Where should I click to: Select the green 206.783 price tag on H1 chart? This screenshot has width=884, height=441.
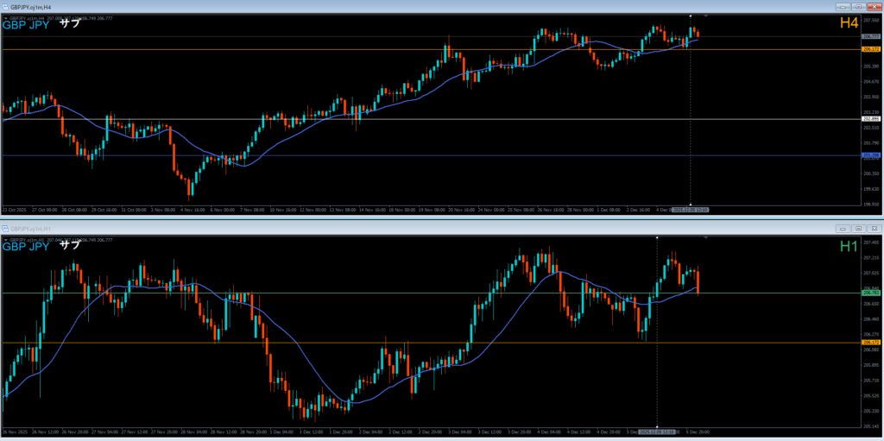[x=870, y=293]
